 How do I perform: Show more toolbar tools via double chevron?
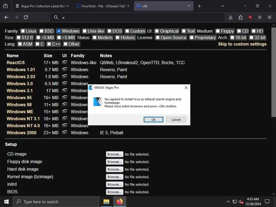(x=260, y=17)
